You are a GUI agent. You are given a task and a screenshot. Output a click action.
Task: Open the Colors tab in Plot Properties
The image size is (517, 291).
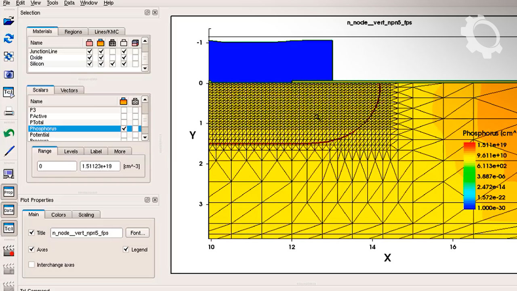[58, 215]
